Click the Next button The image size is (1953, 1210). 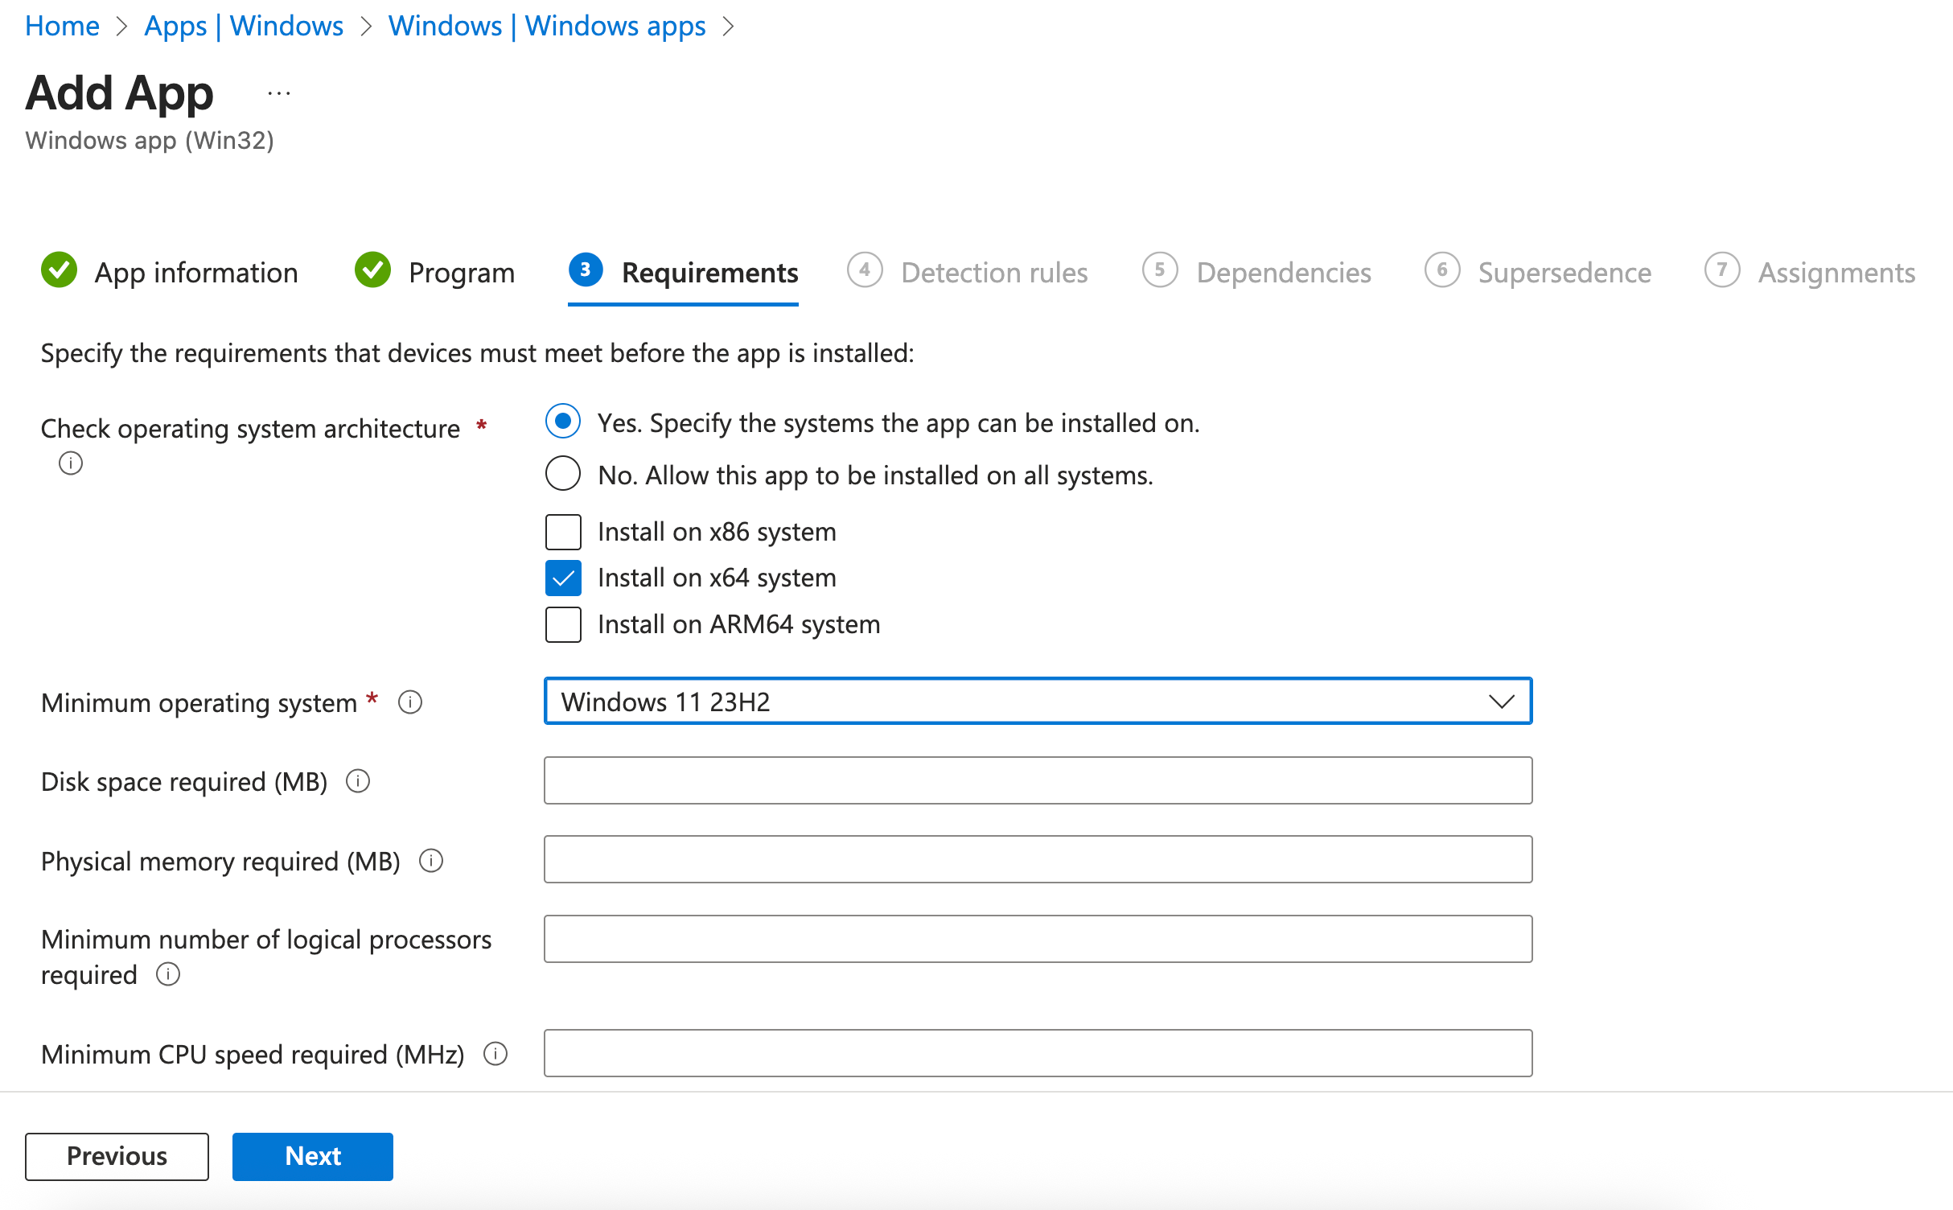pos(312,1156)
